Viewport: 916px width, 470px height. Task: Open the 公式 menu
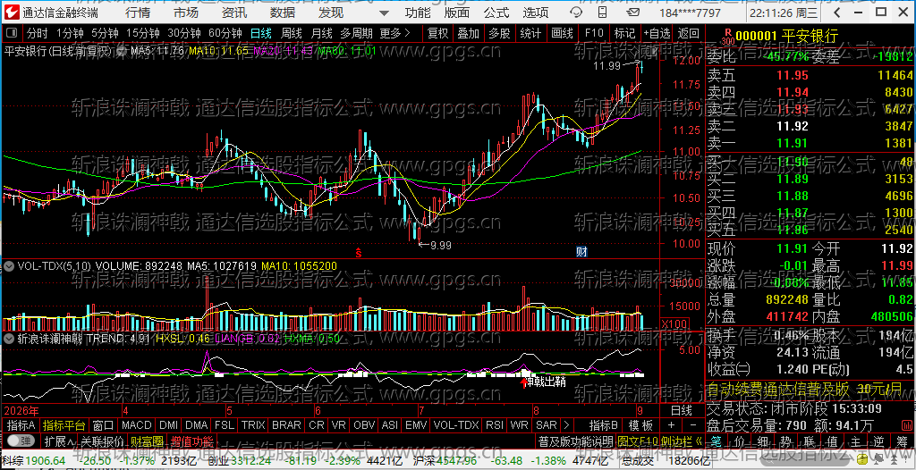coord(496,13)
